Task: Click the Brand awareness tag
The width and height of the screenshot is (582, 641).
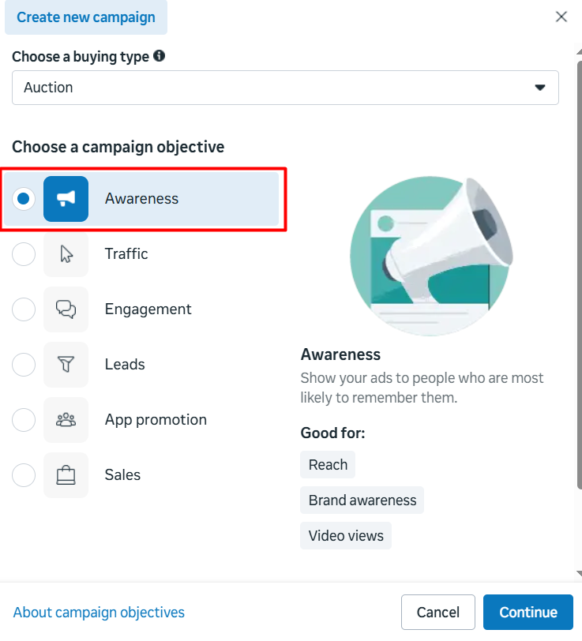Action: [x=362, y=500]
